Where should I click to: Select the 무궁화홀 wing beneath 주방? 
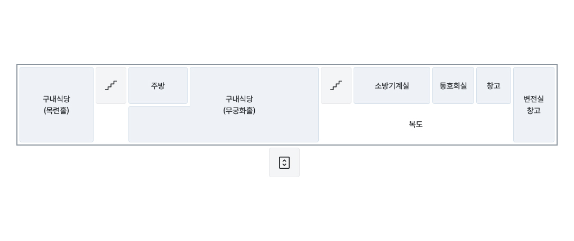coord(159,124)
